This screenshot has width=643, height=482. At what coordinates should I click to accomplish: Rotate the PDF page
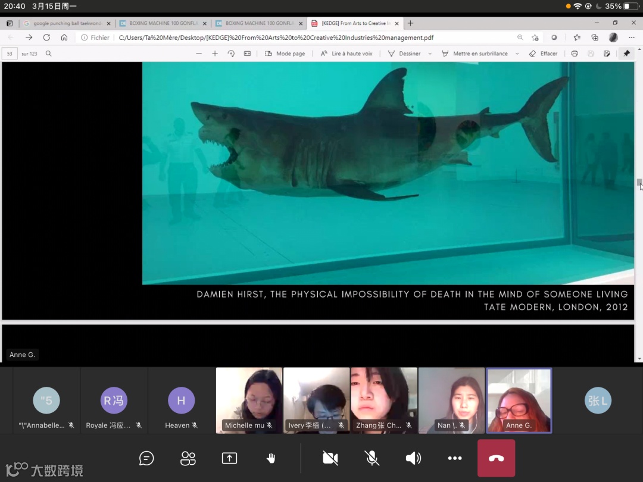231,54
